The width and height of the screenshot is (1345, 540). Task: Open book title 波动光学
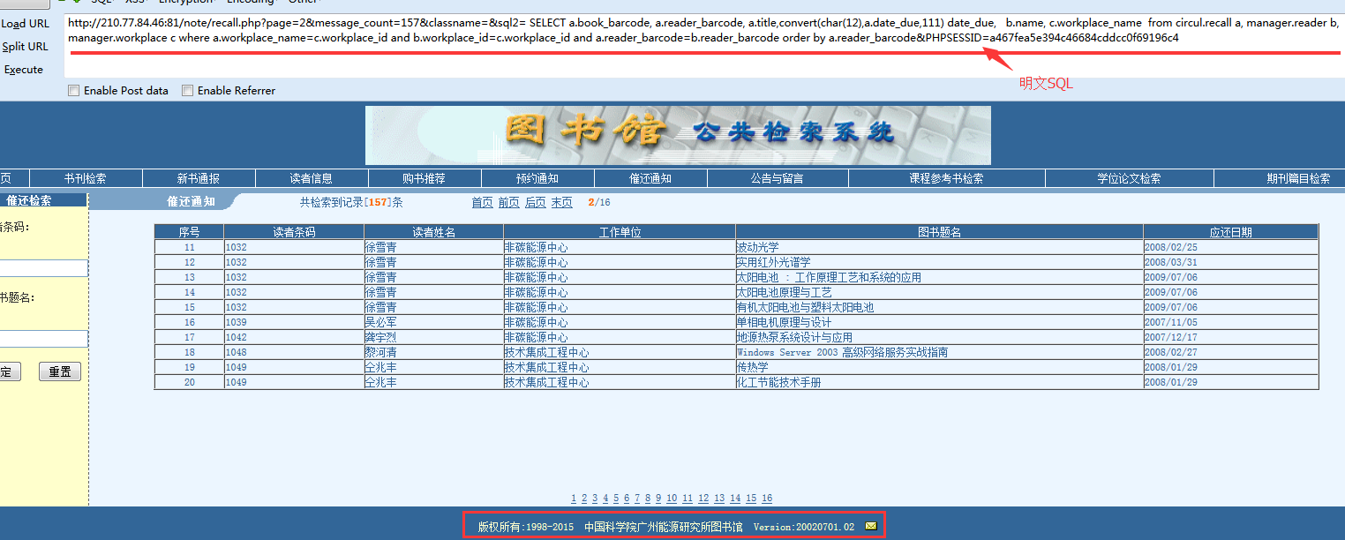[x=757, y=248]
